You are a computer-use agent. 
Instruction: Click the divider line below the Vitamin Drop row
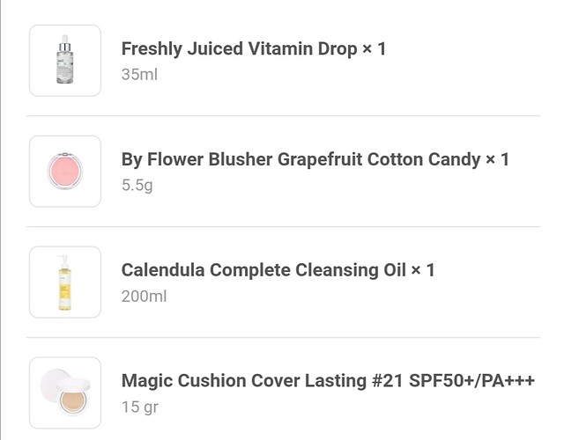pyautogui.click(x=283, y=116)
